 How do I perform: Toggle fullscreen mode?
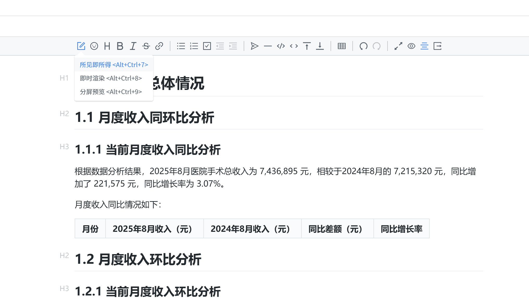pos(398,46)
